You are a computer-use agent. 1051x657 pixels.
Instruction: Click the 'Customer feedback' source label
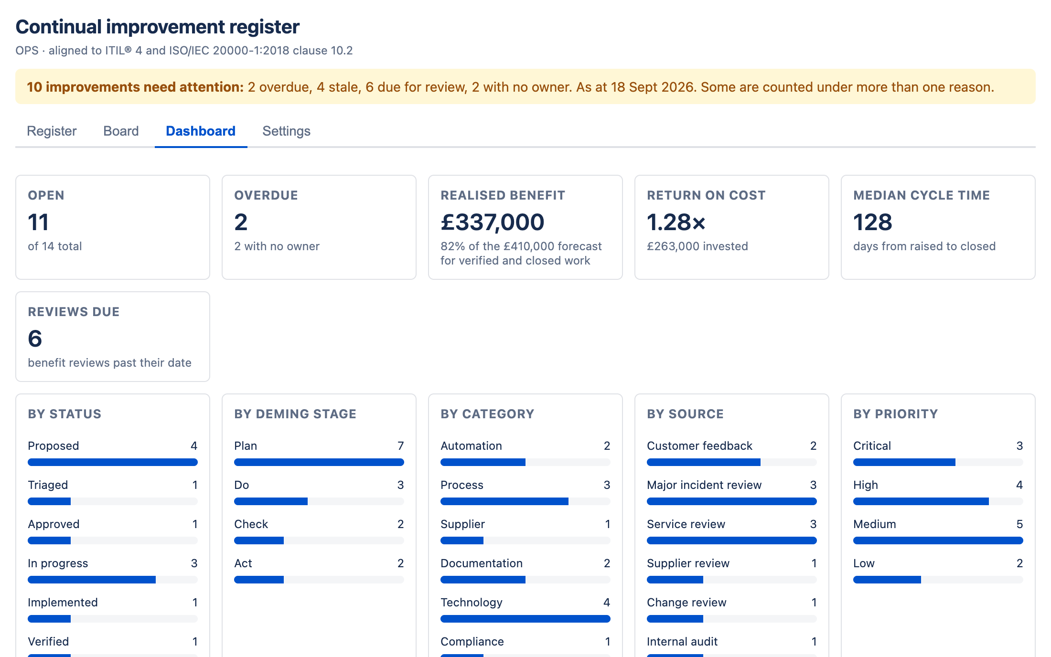(x=699, y=446)
